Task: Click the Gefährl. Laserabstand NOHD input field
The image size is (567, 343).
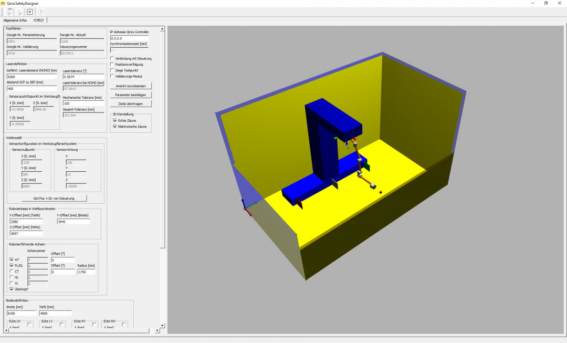Action: [31, 77]
